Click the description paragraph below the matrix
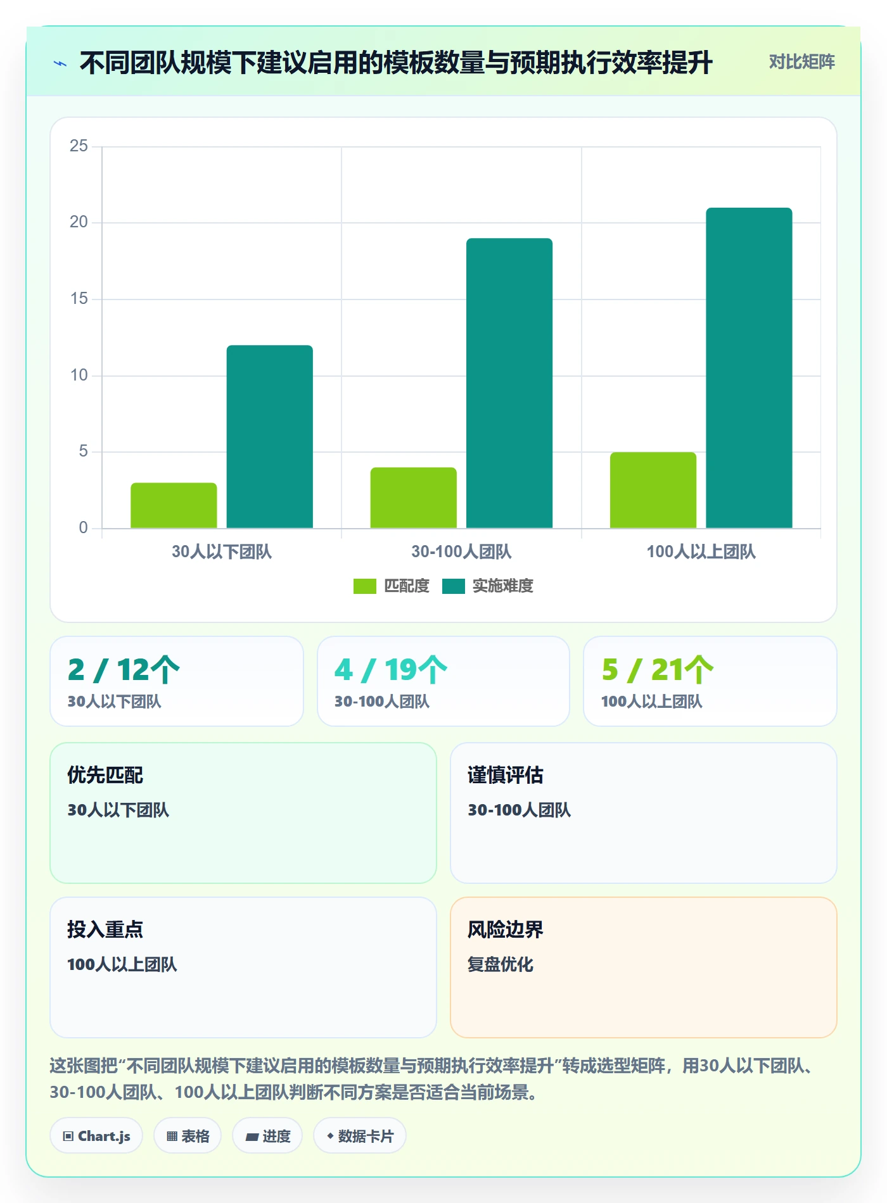Screen dimensions: 887x1203 click(433, 1079)
